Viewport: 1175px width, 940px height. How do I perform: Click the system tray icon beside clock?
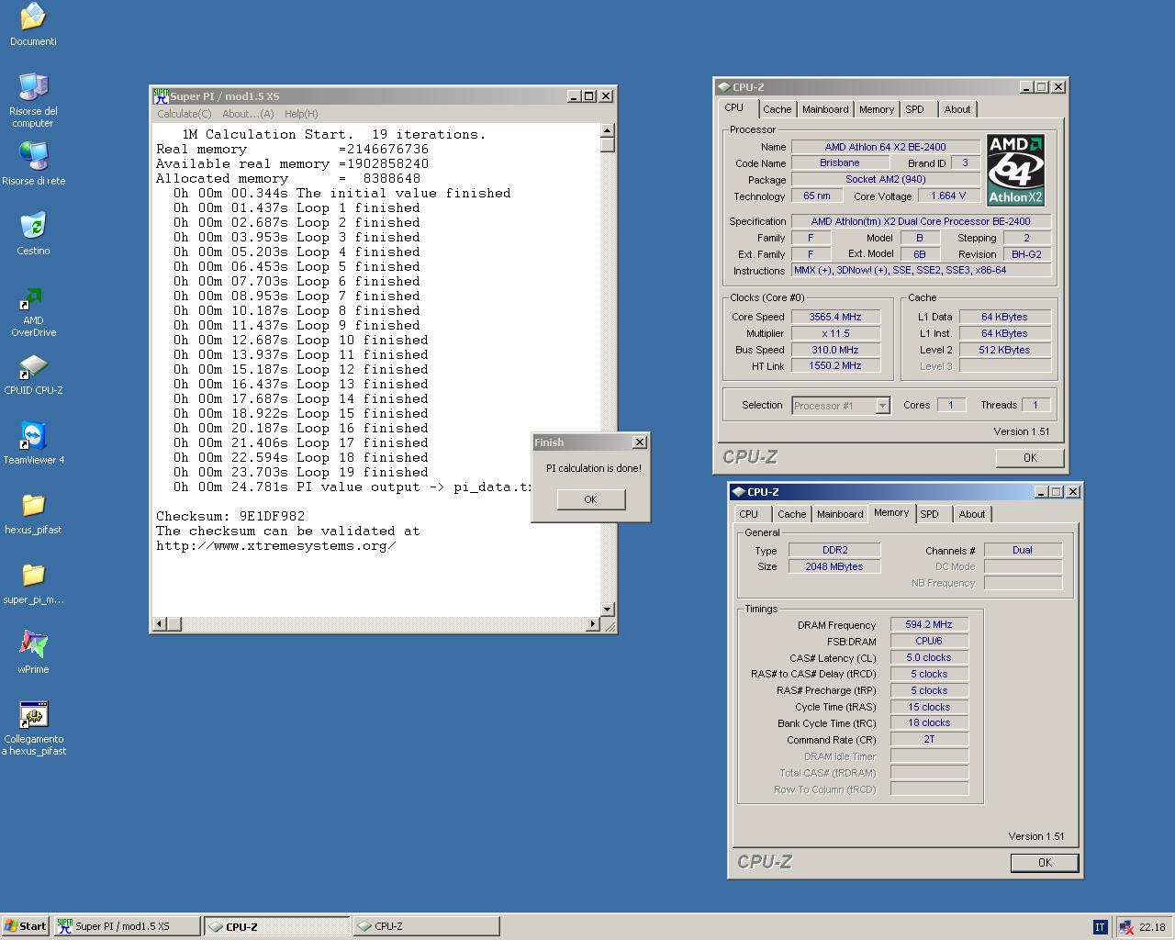pyautogui.click(x=1125, y=927)
